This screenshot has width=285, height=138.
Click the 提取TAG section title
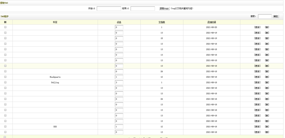(x=4, y=3)
